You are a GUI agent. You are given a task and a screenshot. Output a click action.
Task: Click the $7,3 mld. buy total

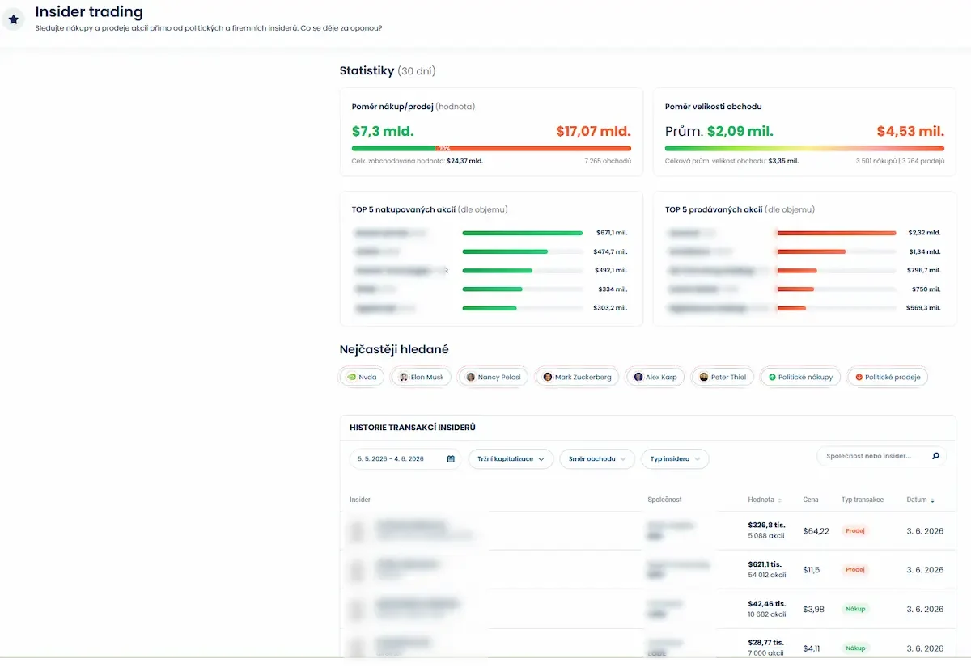click(x=383, y=131)
